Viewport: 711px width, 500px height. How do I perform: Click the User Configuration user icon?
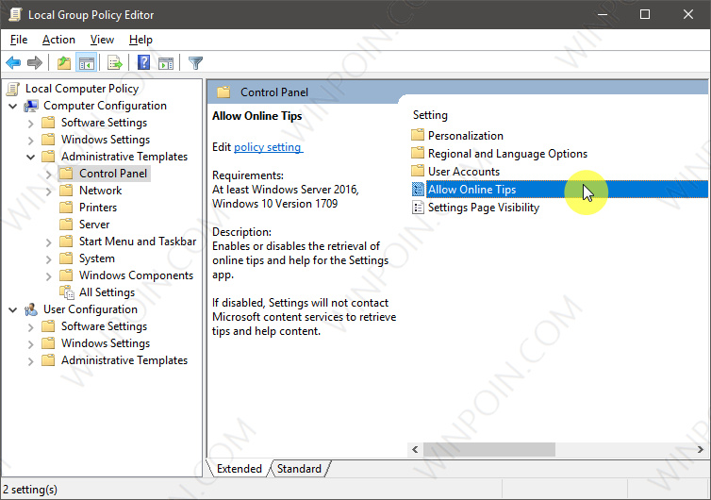pyautogui.click(x=31, y=309)
